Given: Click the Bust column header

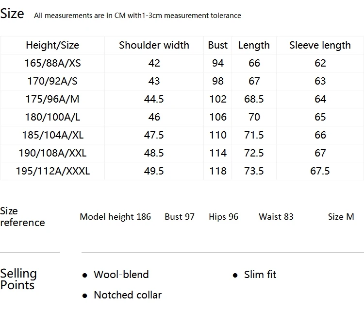Looking at the screenshot, I should pos(217,45).
